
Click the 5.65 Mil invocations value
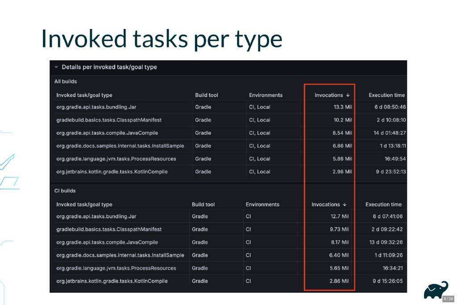pos(339,268)
